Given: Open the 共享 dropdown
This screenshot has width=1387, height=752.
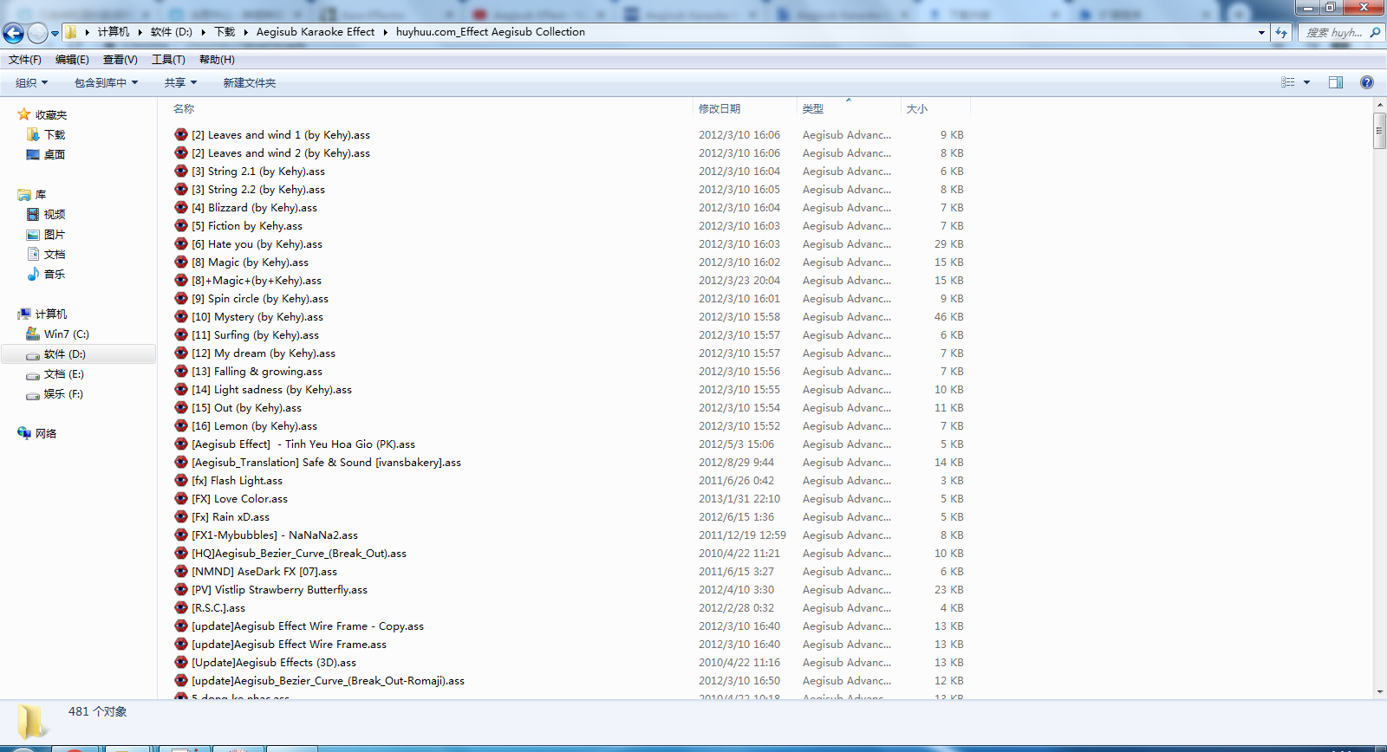Looking at the screenshot, I should [x=180, y=83].
